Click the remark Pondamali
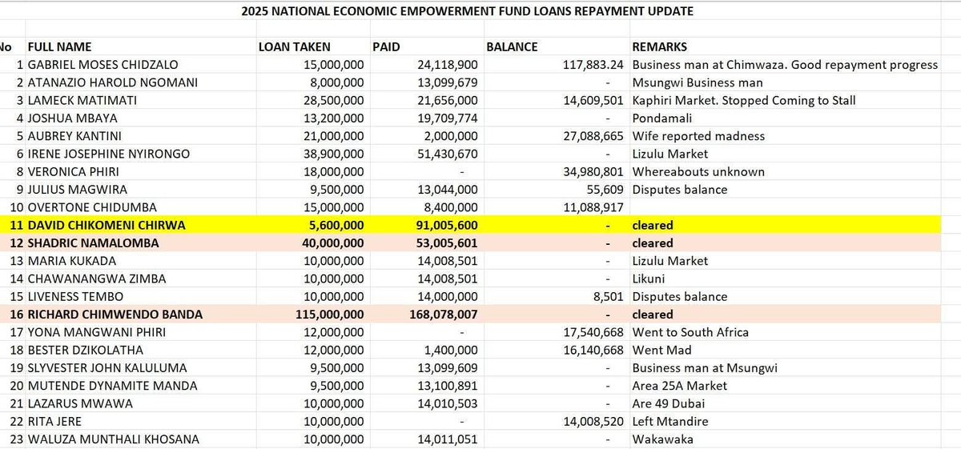961x449 pixels. click(x=662, y=118)
